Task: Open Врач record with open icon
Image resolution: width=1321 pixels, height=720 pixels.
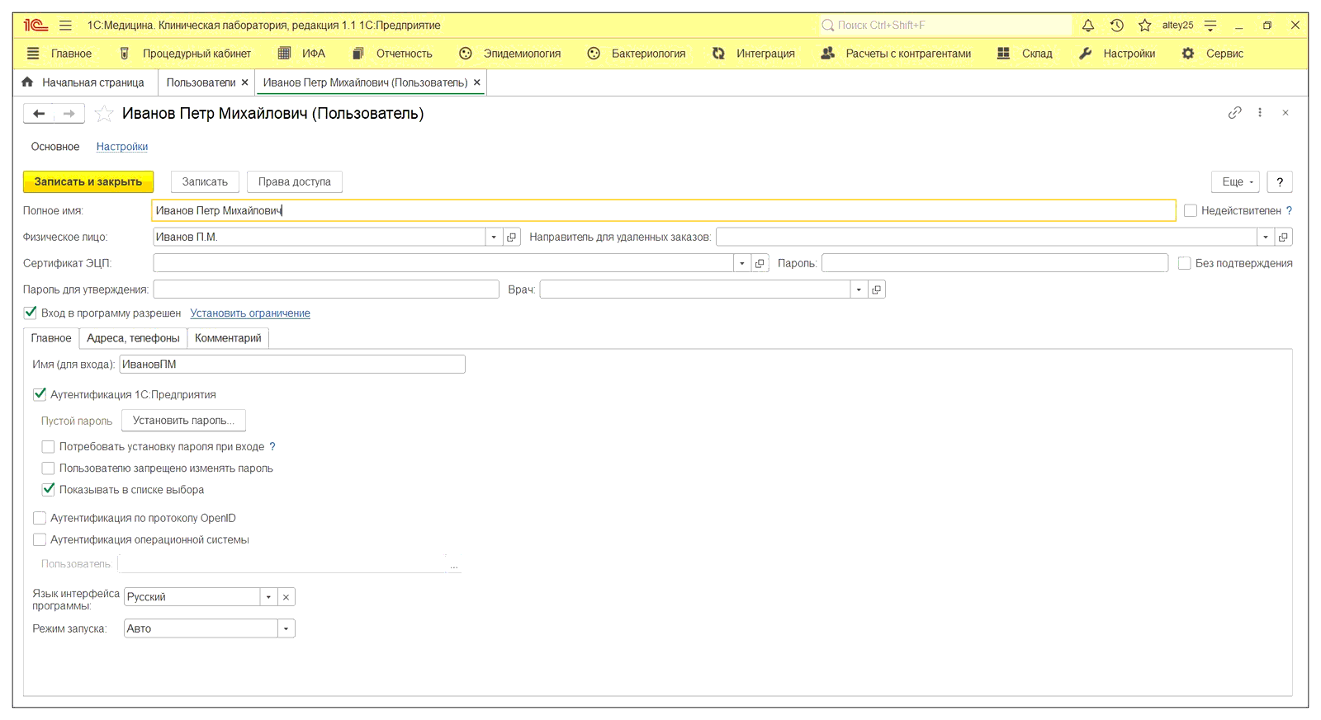Action: [x=877, y=289]
